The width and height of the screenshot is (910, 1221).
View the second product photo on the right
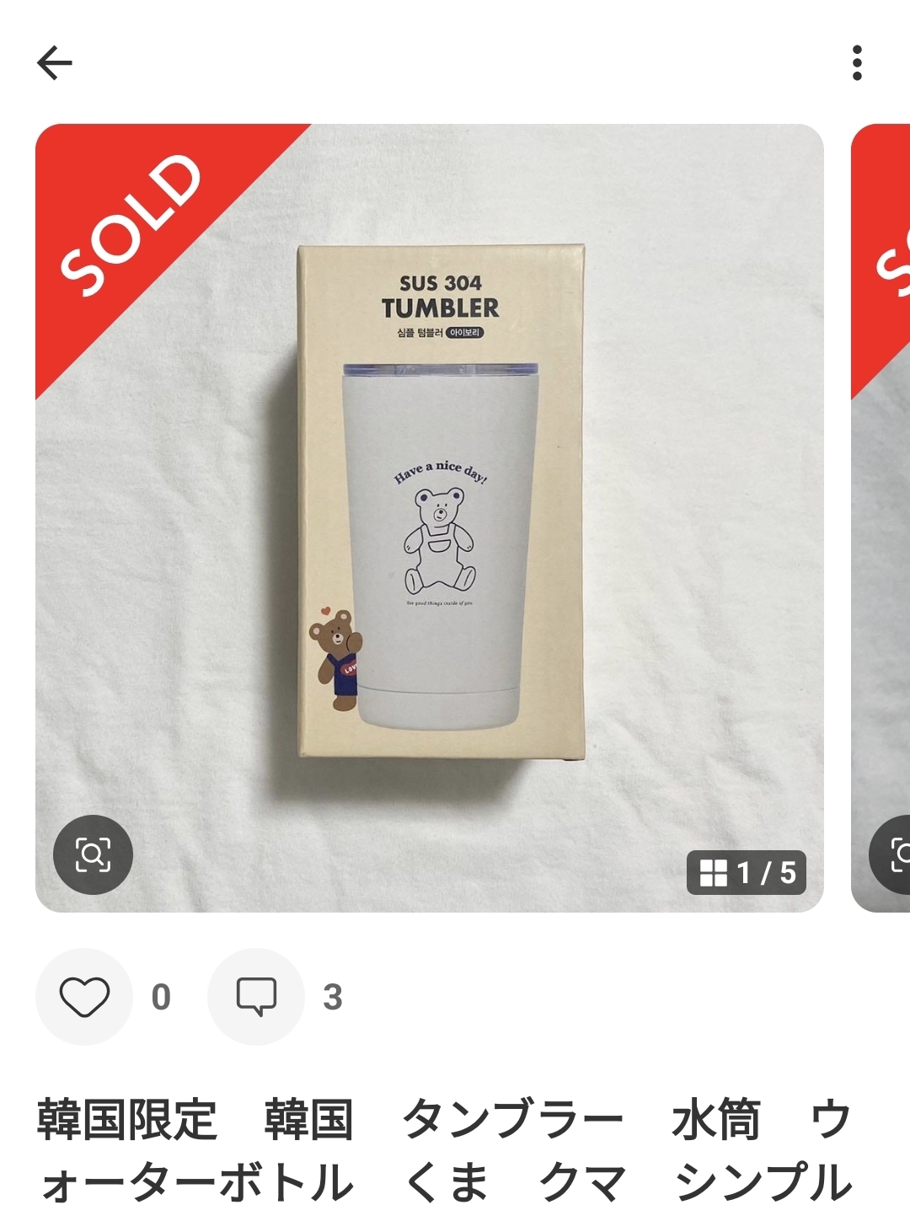tap(881, 517)
